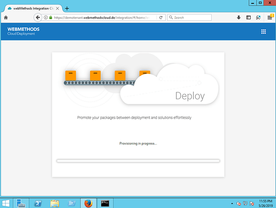The image size is (276, 208).
Task: Open the Firefox taskbar icon
Action: [x=88, y=203]
